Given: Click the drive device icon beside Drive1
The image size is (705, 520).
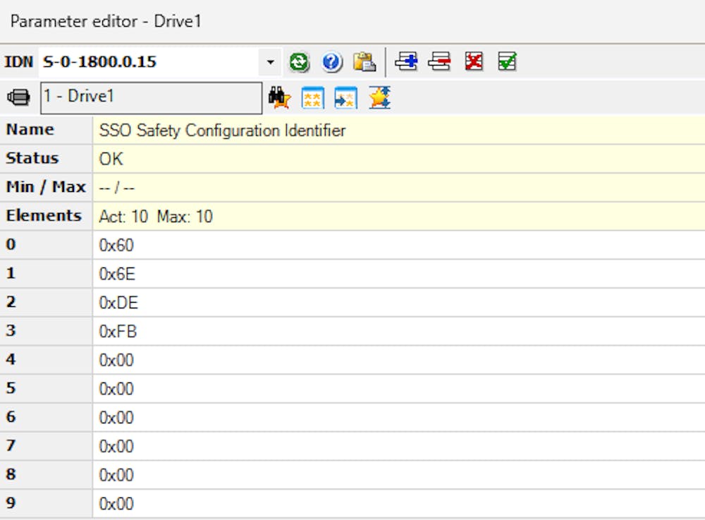Looking at the screenshot, I should click(19, 97).
